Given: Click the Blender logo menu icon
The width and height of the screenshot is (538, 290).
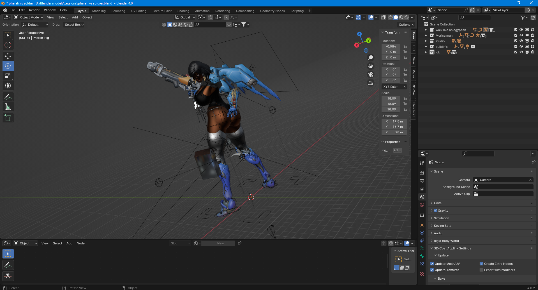Looking at the screenshot, I should click(x=5, y=10).
